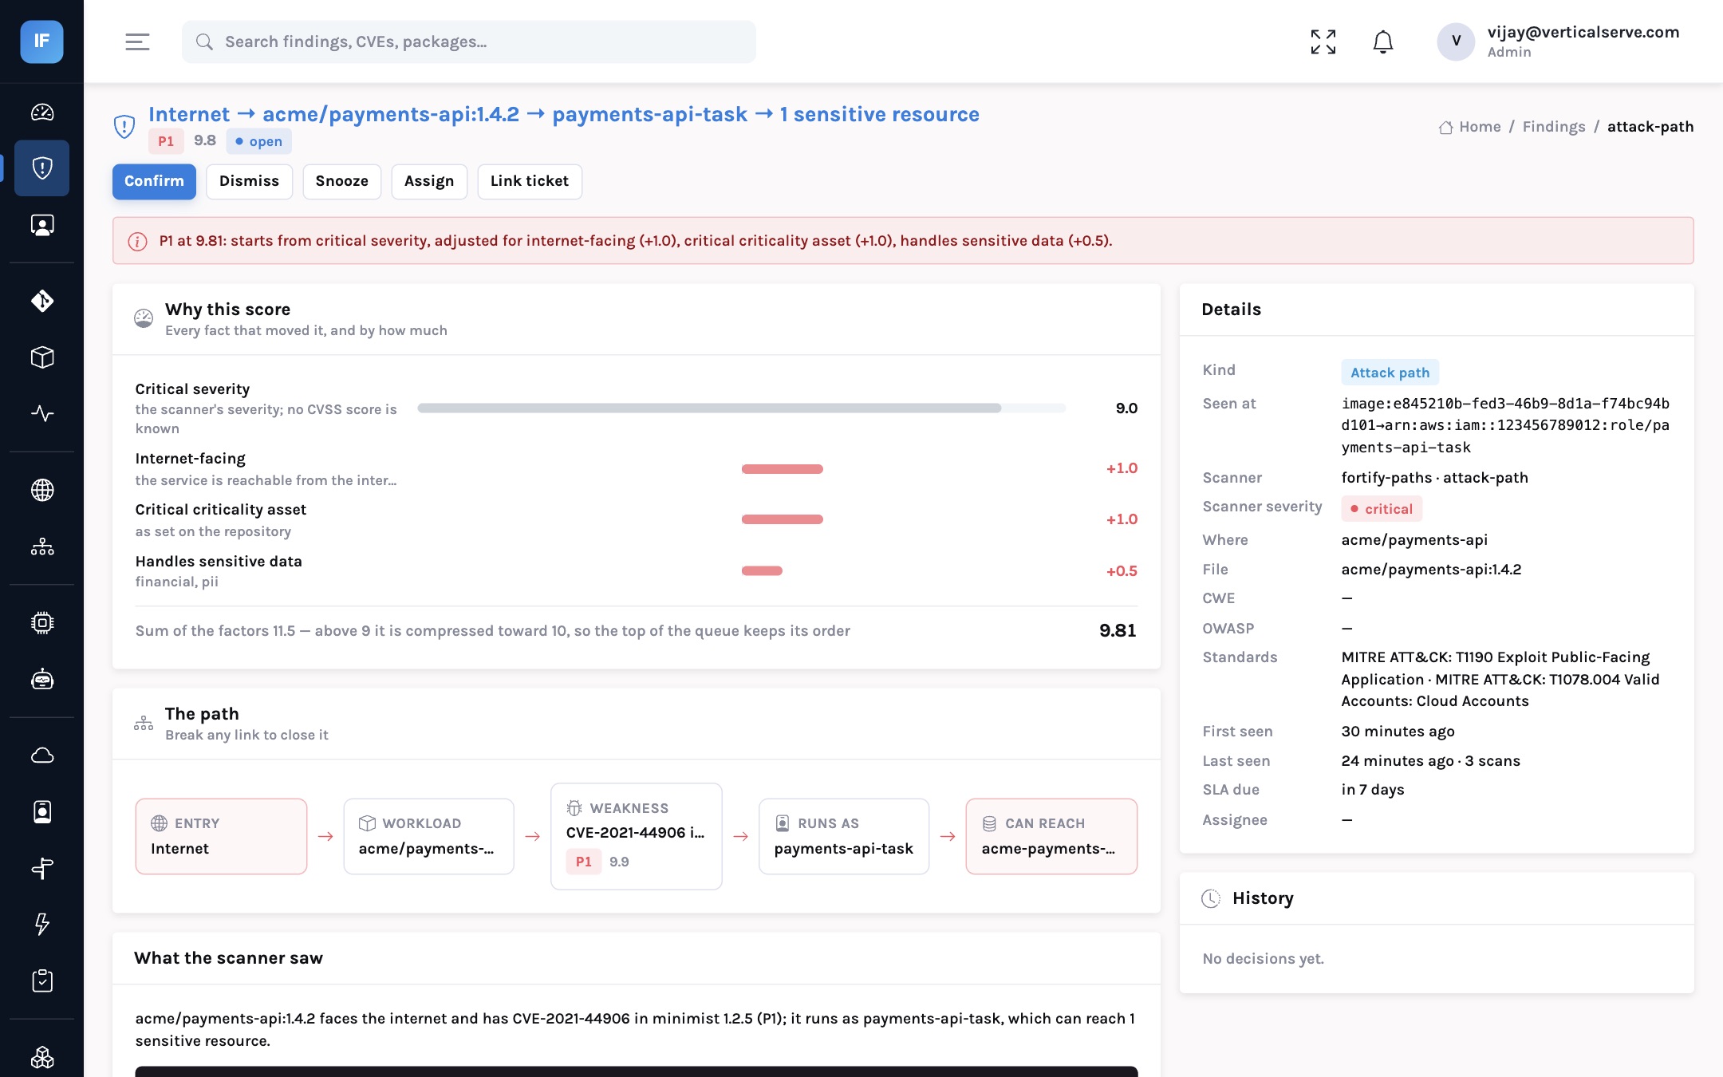
Task: Open the signpost icon in sidebar
Action: 42,868
